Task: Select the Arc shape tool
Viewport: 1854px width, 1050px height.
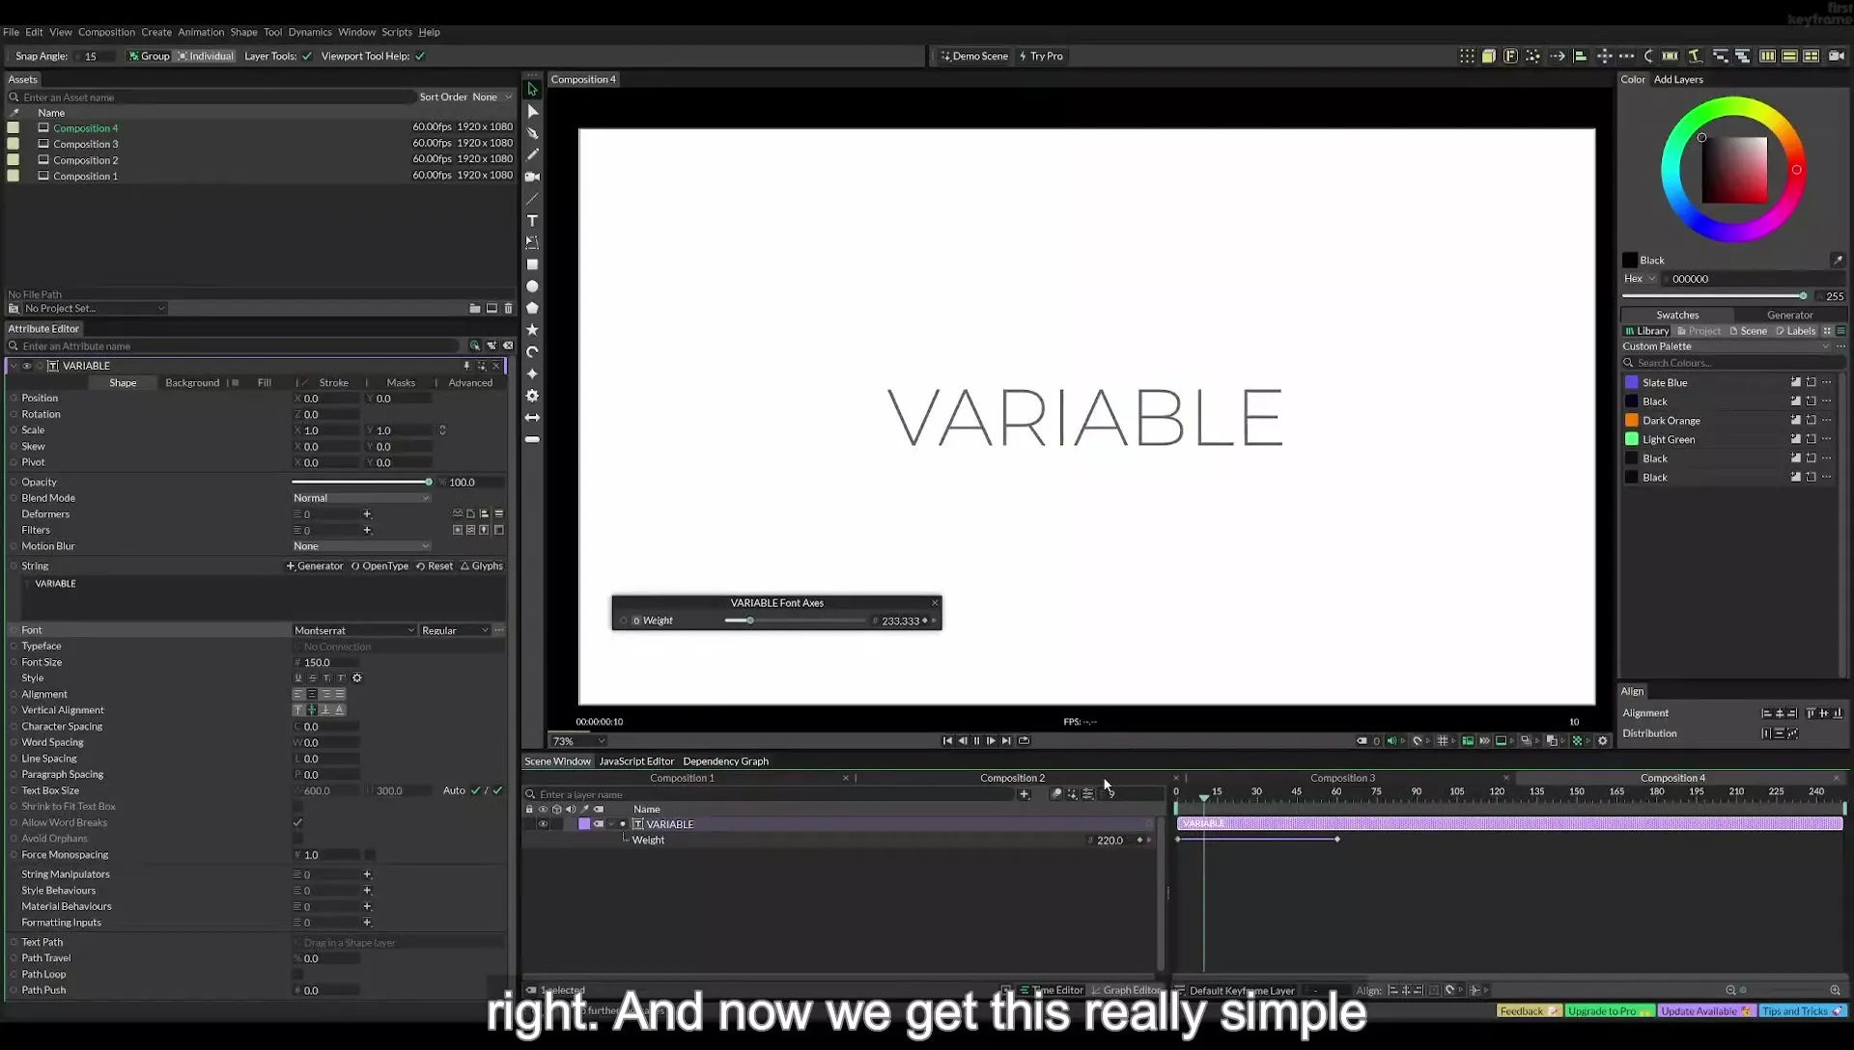Action: point(532,351)
